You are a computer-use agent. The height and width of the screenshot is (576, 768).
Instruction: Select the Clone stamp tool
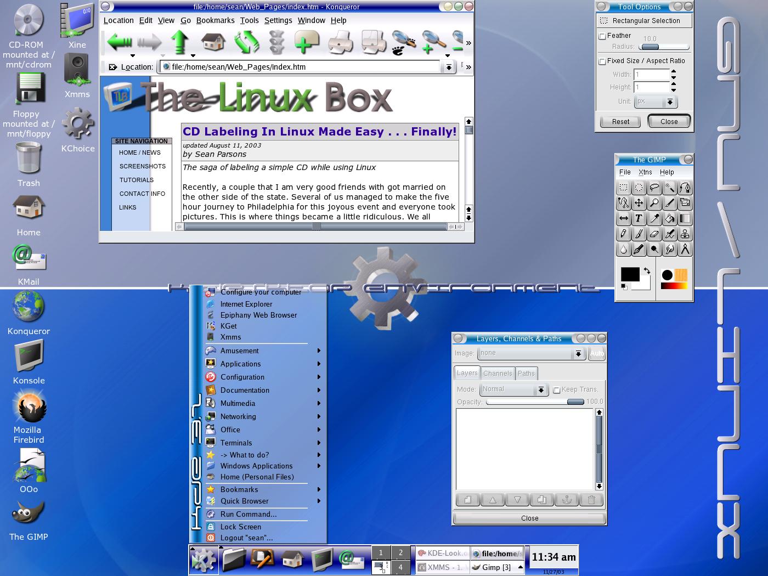[x=685, y=234]
